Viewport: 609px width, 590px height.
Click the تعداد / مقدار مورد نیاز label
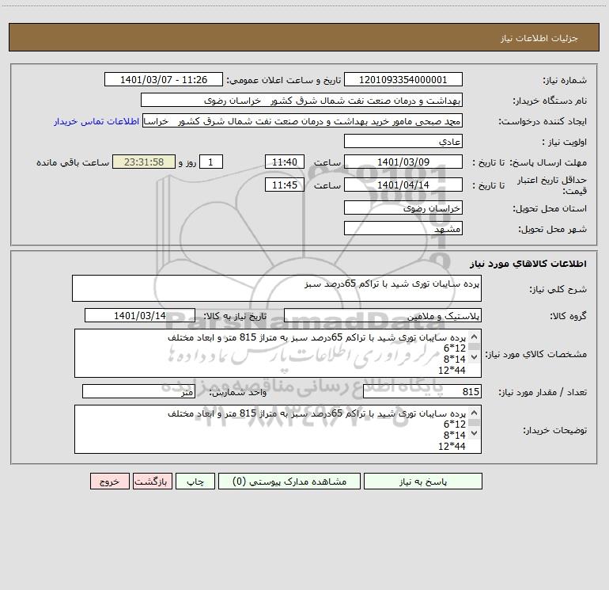543,392
